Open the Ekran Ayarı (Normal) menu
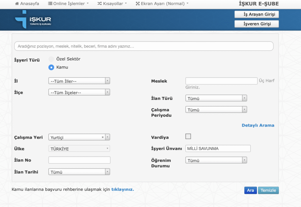Viewport: 301px width, 207px height. click(162, 4)
